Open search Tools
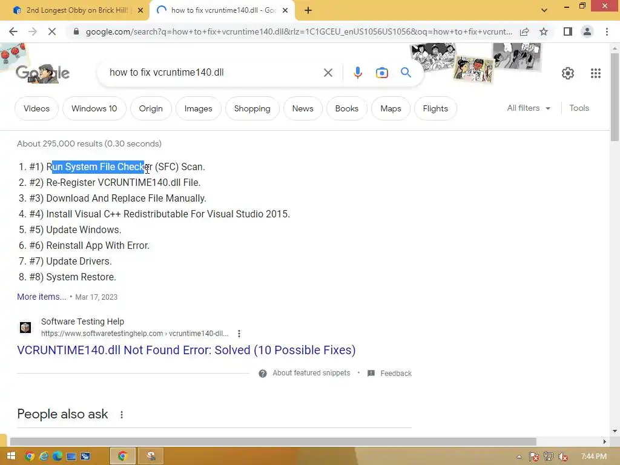This screenshot has width=620, height=465. click(579, 108)
